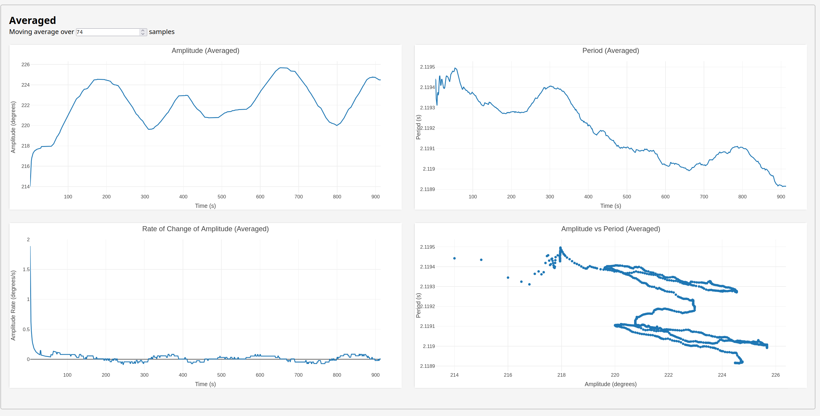820x416 pixels.
Task: Click the Amplitude (degrees) y-axis label
Action: pos(13,127)
